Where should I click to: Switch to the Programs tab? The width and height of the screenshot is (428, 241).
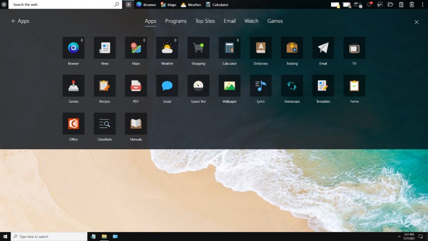tap(176, 21)
